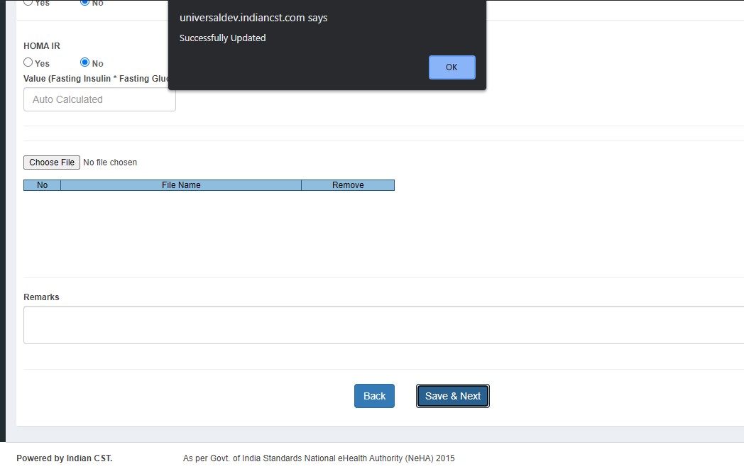Go back using the Back button

(374, 396)
